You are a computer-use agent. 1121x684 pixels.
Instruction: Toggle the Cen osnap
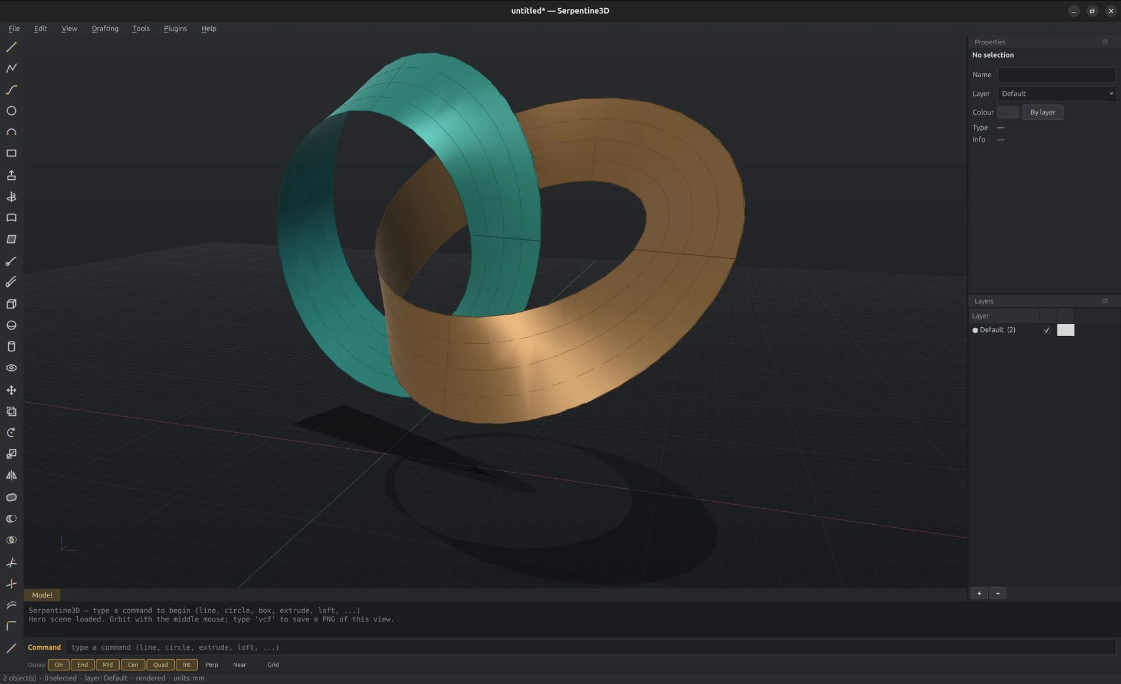[x=133, y=665]
